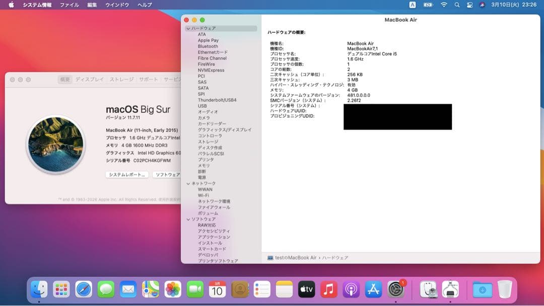The width and height of the screenshot is (544, 306).
Task: Open the Wi-Fi status menu
Action: click(443, 5)
